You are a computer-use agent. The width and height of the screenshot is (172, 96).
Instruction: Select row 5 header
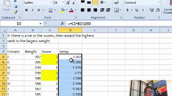tap(3, 57)
